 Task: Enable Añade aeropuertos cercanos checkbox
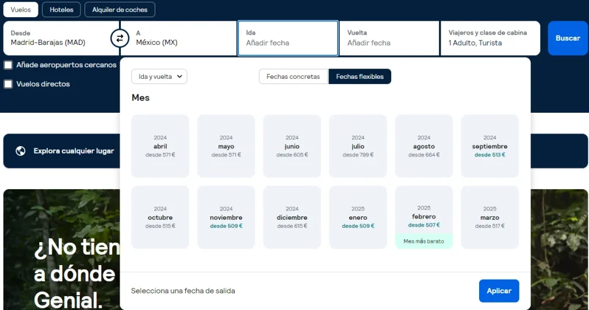pyautogui.click(x=8, y=65)
